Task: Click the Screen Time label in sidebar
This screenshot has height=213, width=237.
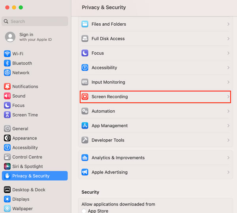Action: coord(25,115)
